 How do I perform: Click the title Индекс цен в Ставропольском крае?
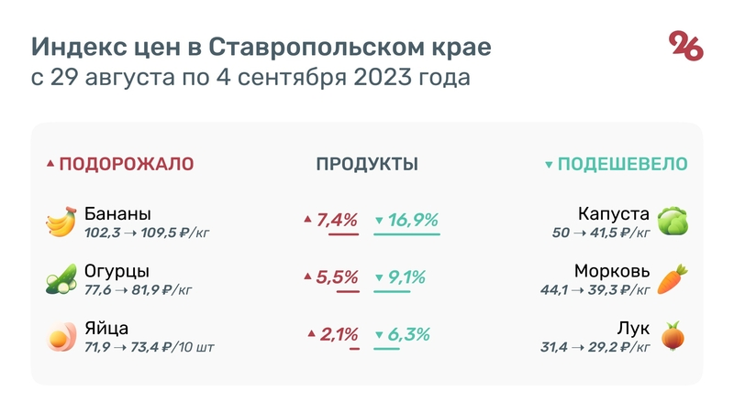point(261,46)
